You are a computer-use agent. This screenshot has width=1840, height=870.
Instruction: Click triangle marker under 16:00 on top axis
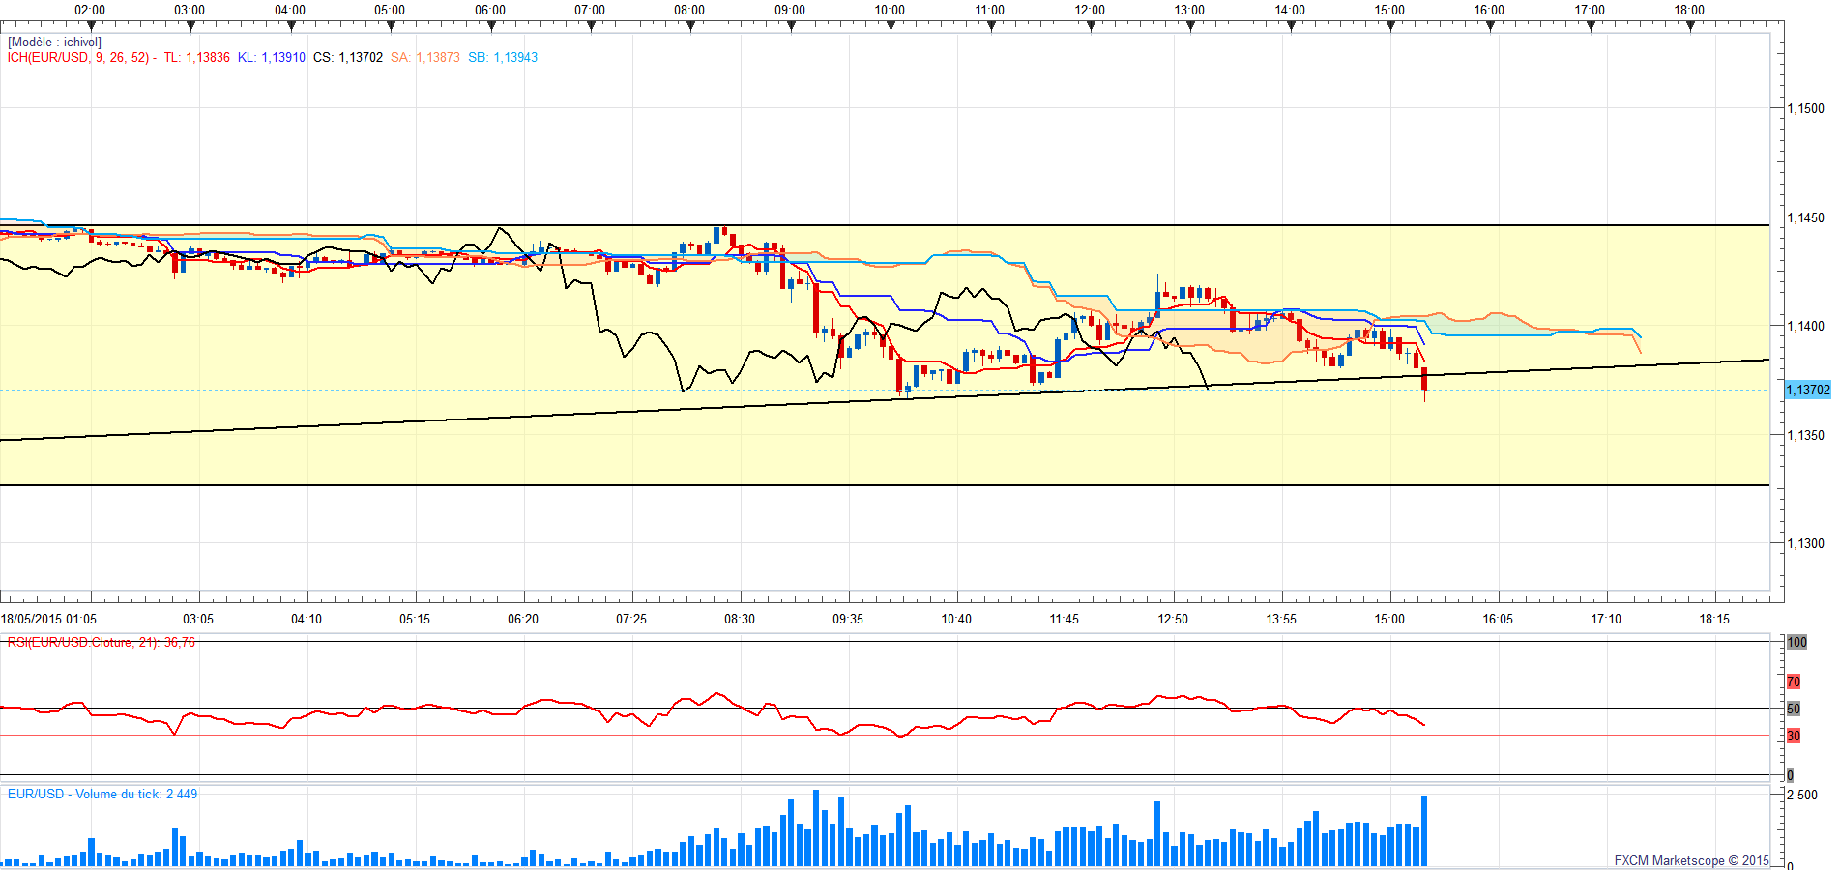(1490, 27)
